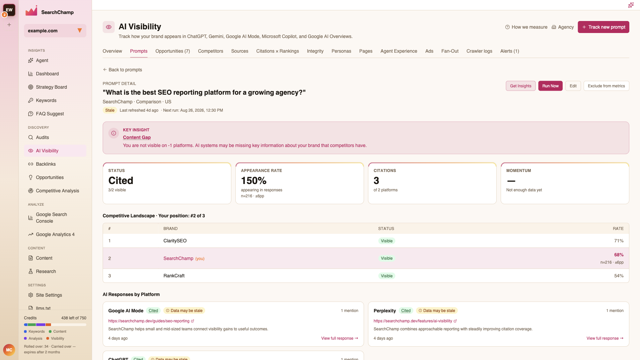Select the Strategy Board target icon
Image resolution: width=640 pixels, height=360 pixels.
[x=31, y=87]
